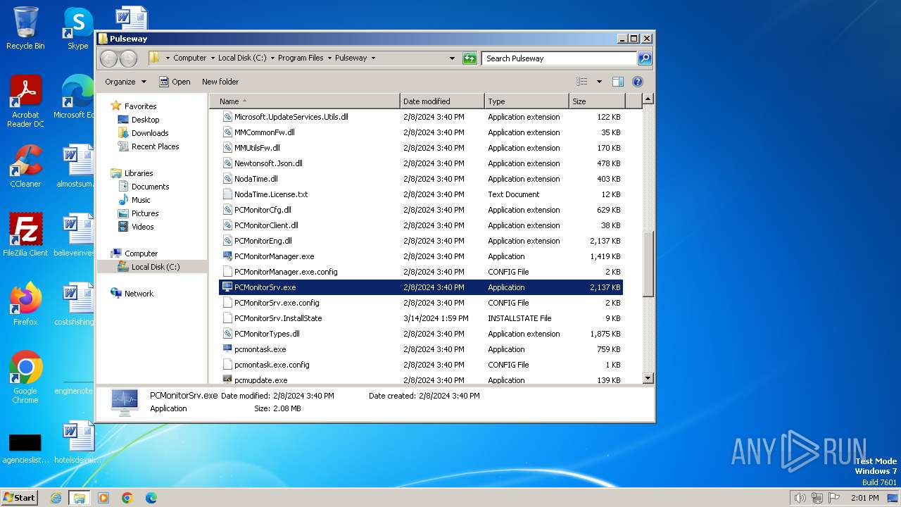Screen dimensions: 901x507
Task: Open hotelsdevel Word document on desktop
Action: click(77, 442)
